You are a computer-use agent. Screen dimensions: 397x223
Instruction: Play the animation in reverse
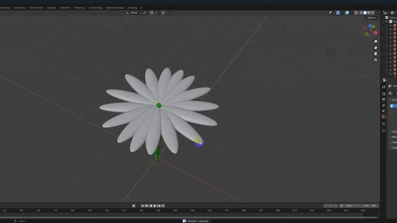(x=151, y=206)
